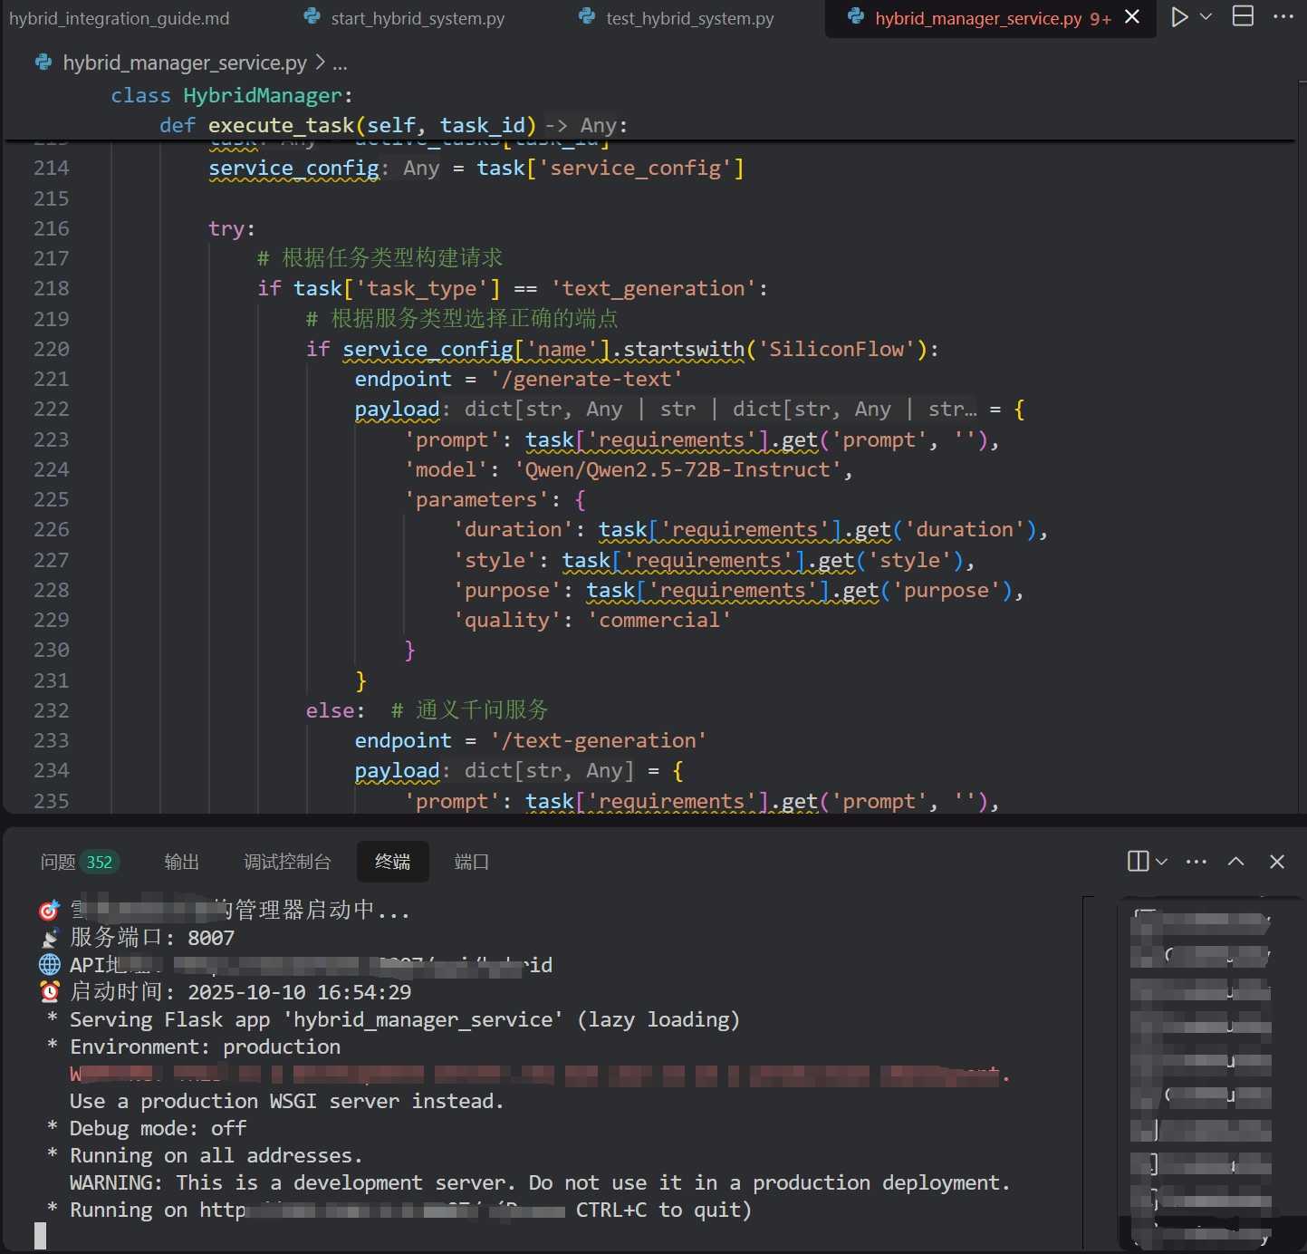Open the run options dropdown arrow

(x=1206, y=17)
